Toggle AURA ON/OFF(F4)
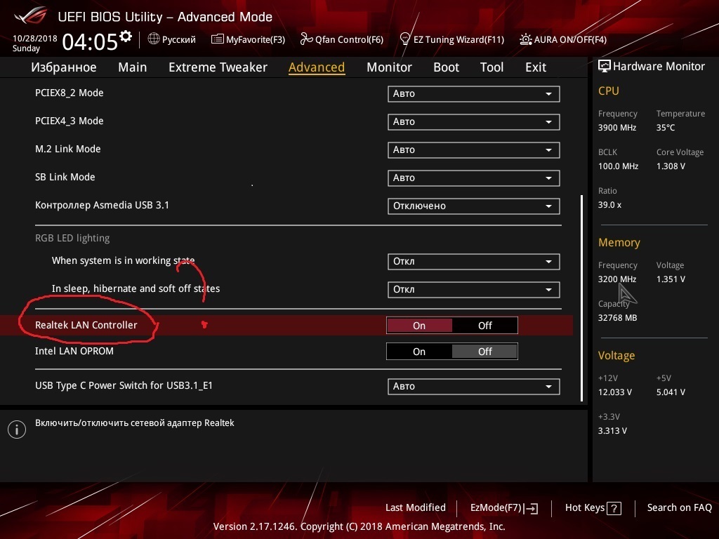Screen dimensions: 719x539 pos(563,39)
